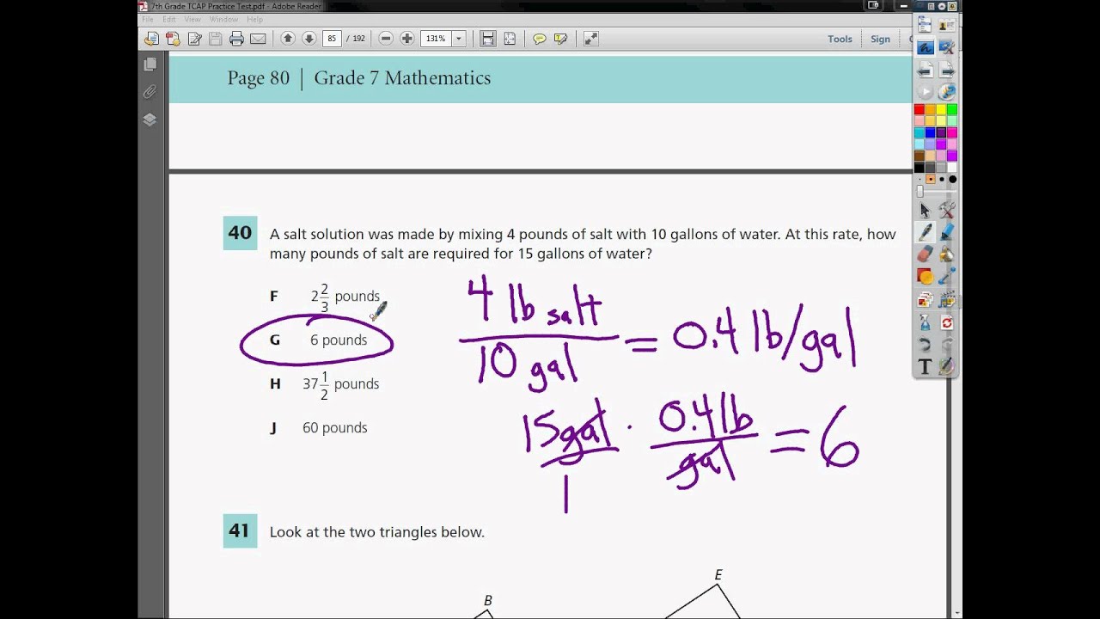Pick the dark blue color swatch
The image size is (1100, 619).
[x=930, y=133]
